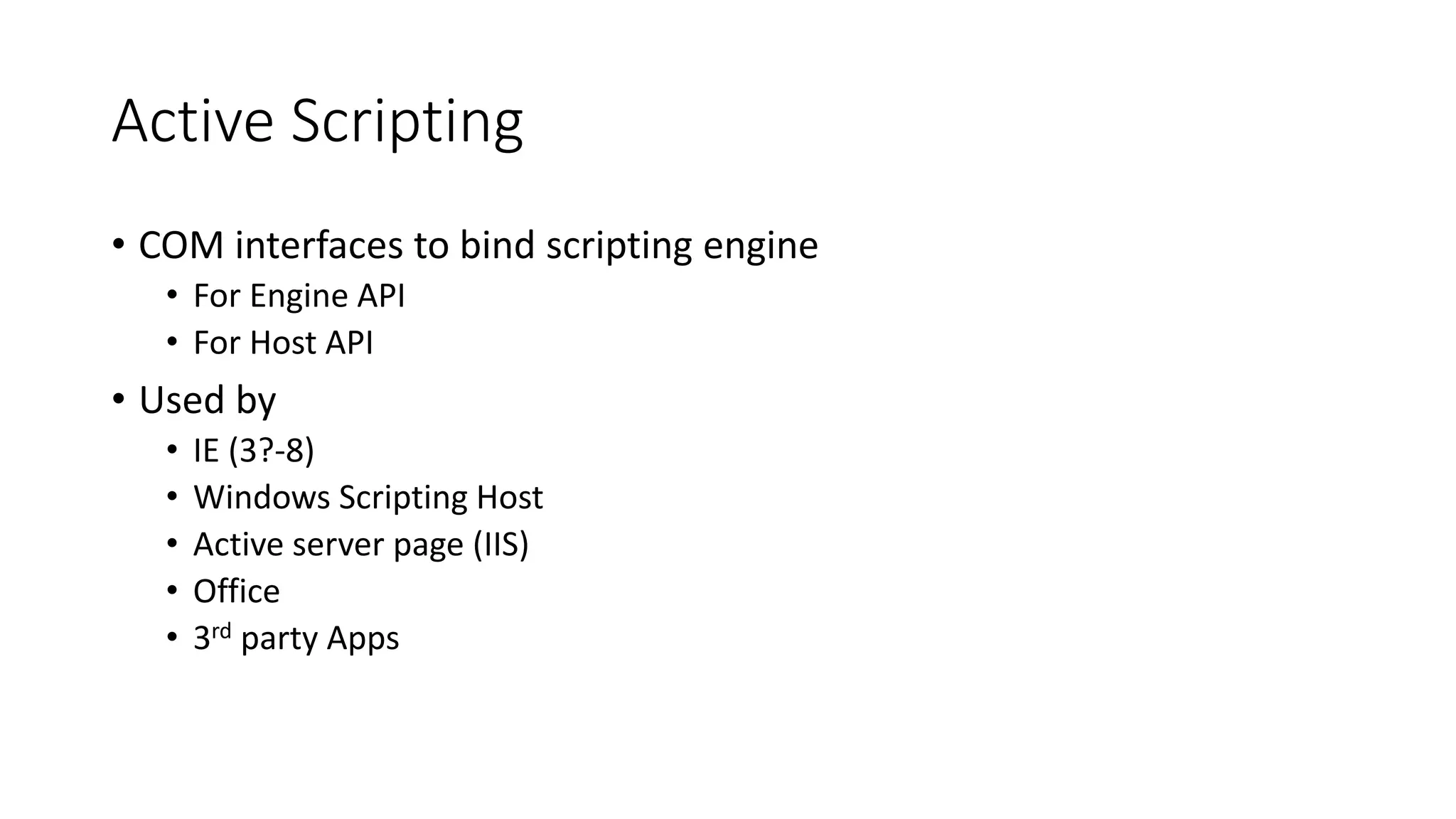Click the "3rd party Apps" list item

[296, 638]
